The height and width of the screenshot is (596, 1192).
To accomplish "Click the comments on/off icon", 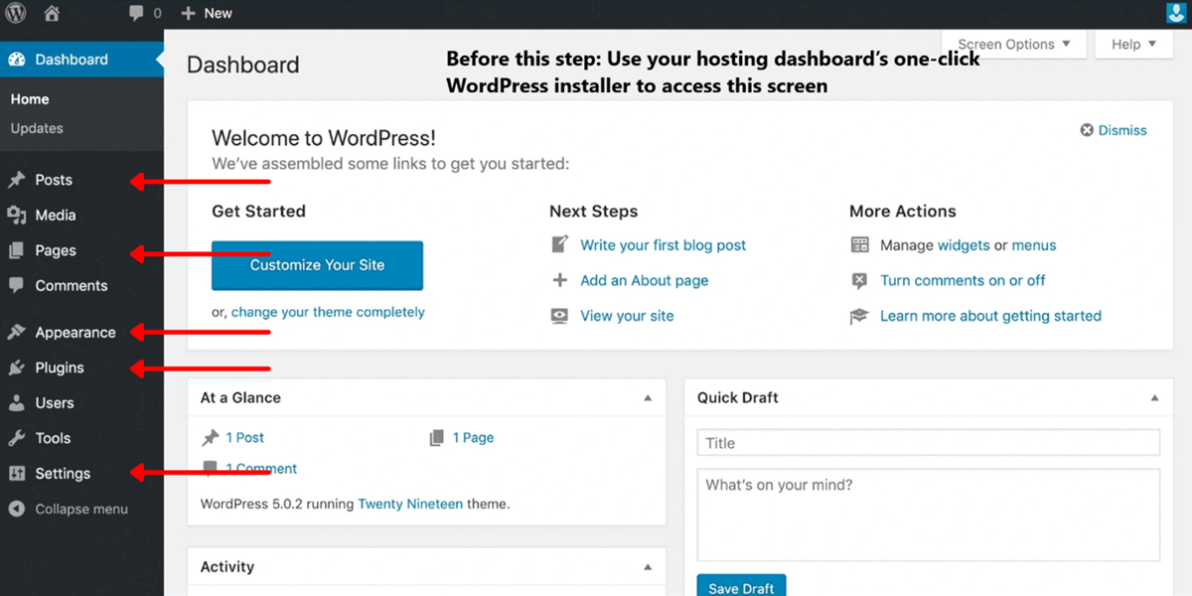I will (860, 281).
